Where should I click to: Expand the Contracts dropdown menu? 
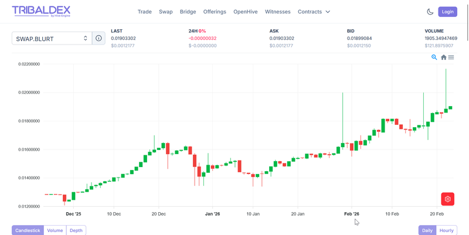pyautogui.click(x=314, y=12)
